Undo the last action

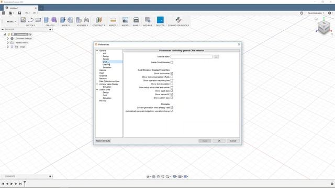click(x=27, y=13)
